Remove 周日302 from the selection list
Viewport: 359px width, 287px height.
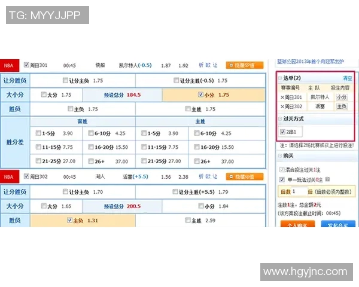[282, 106]
